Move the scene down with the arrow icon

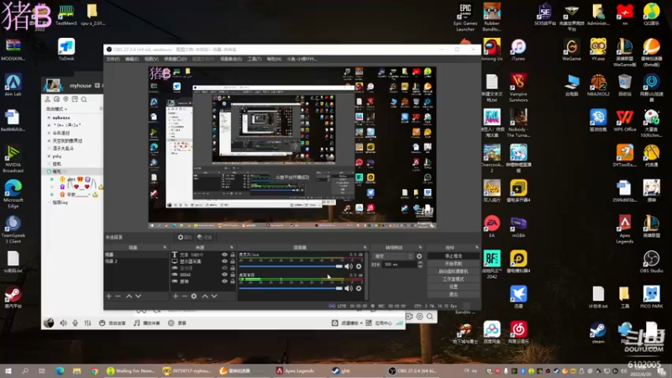pos(138,297)
